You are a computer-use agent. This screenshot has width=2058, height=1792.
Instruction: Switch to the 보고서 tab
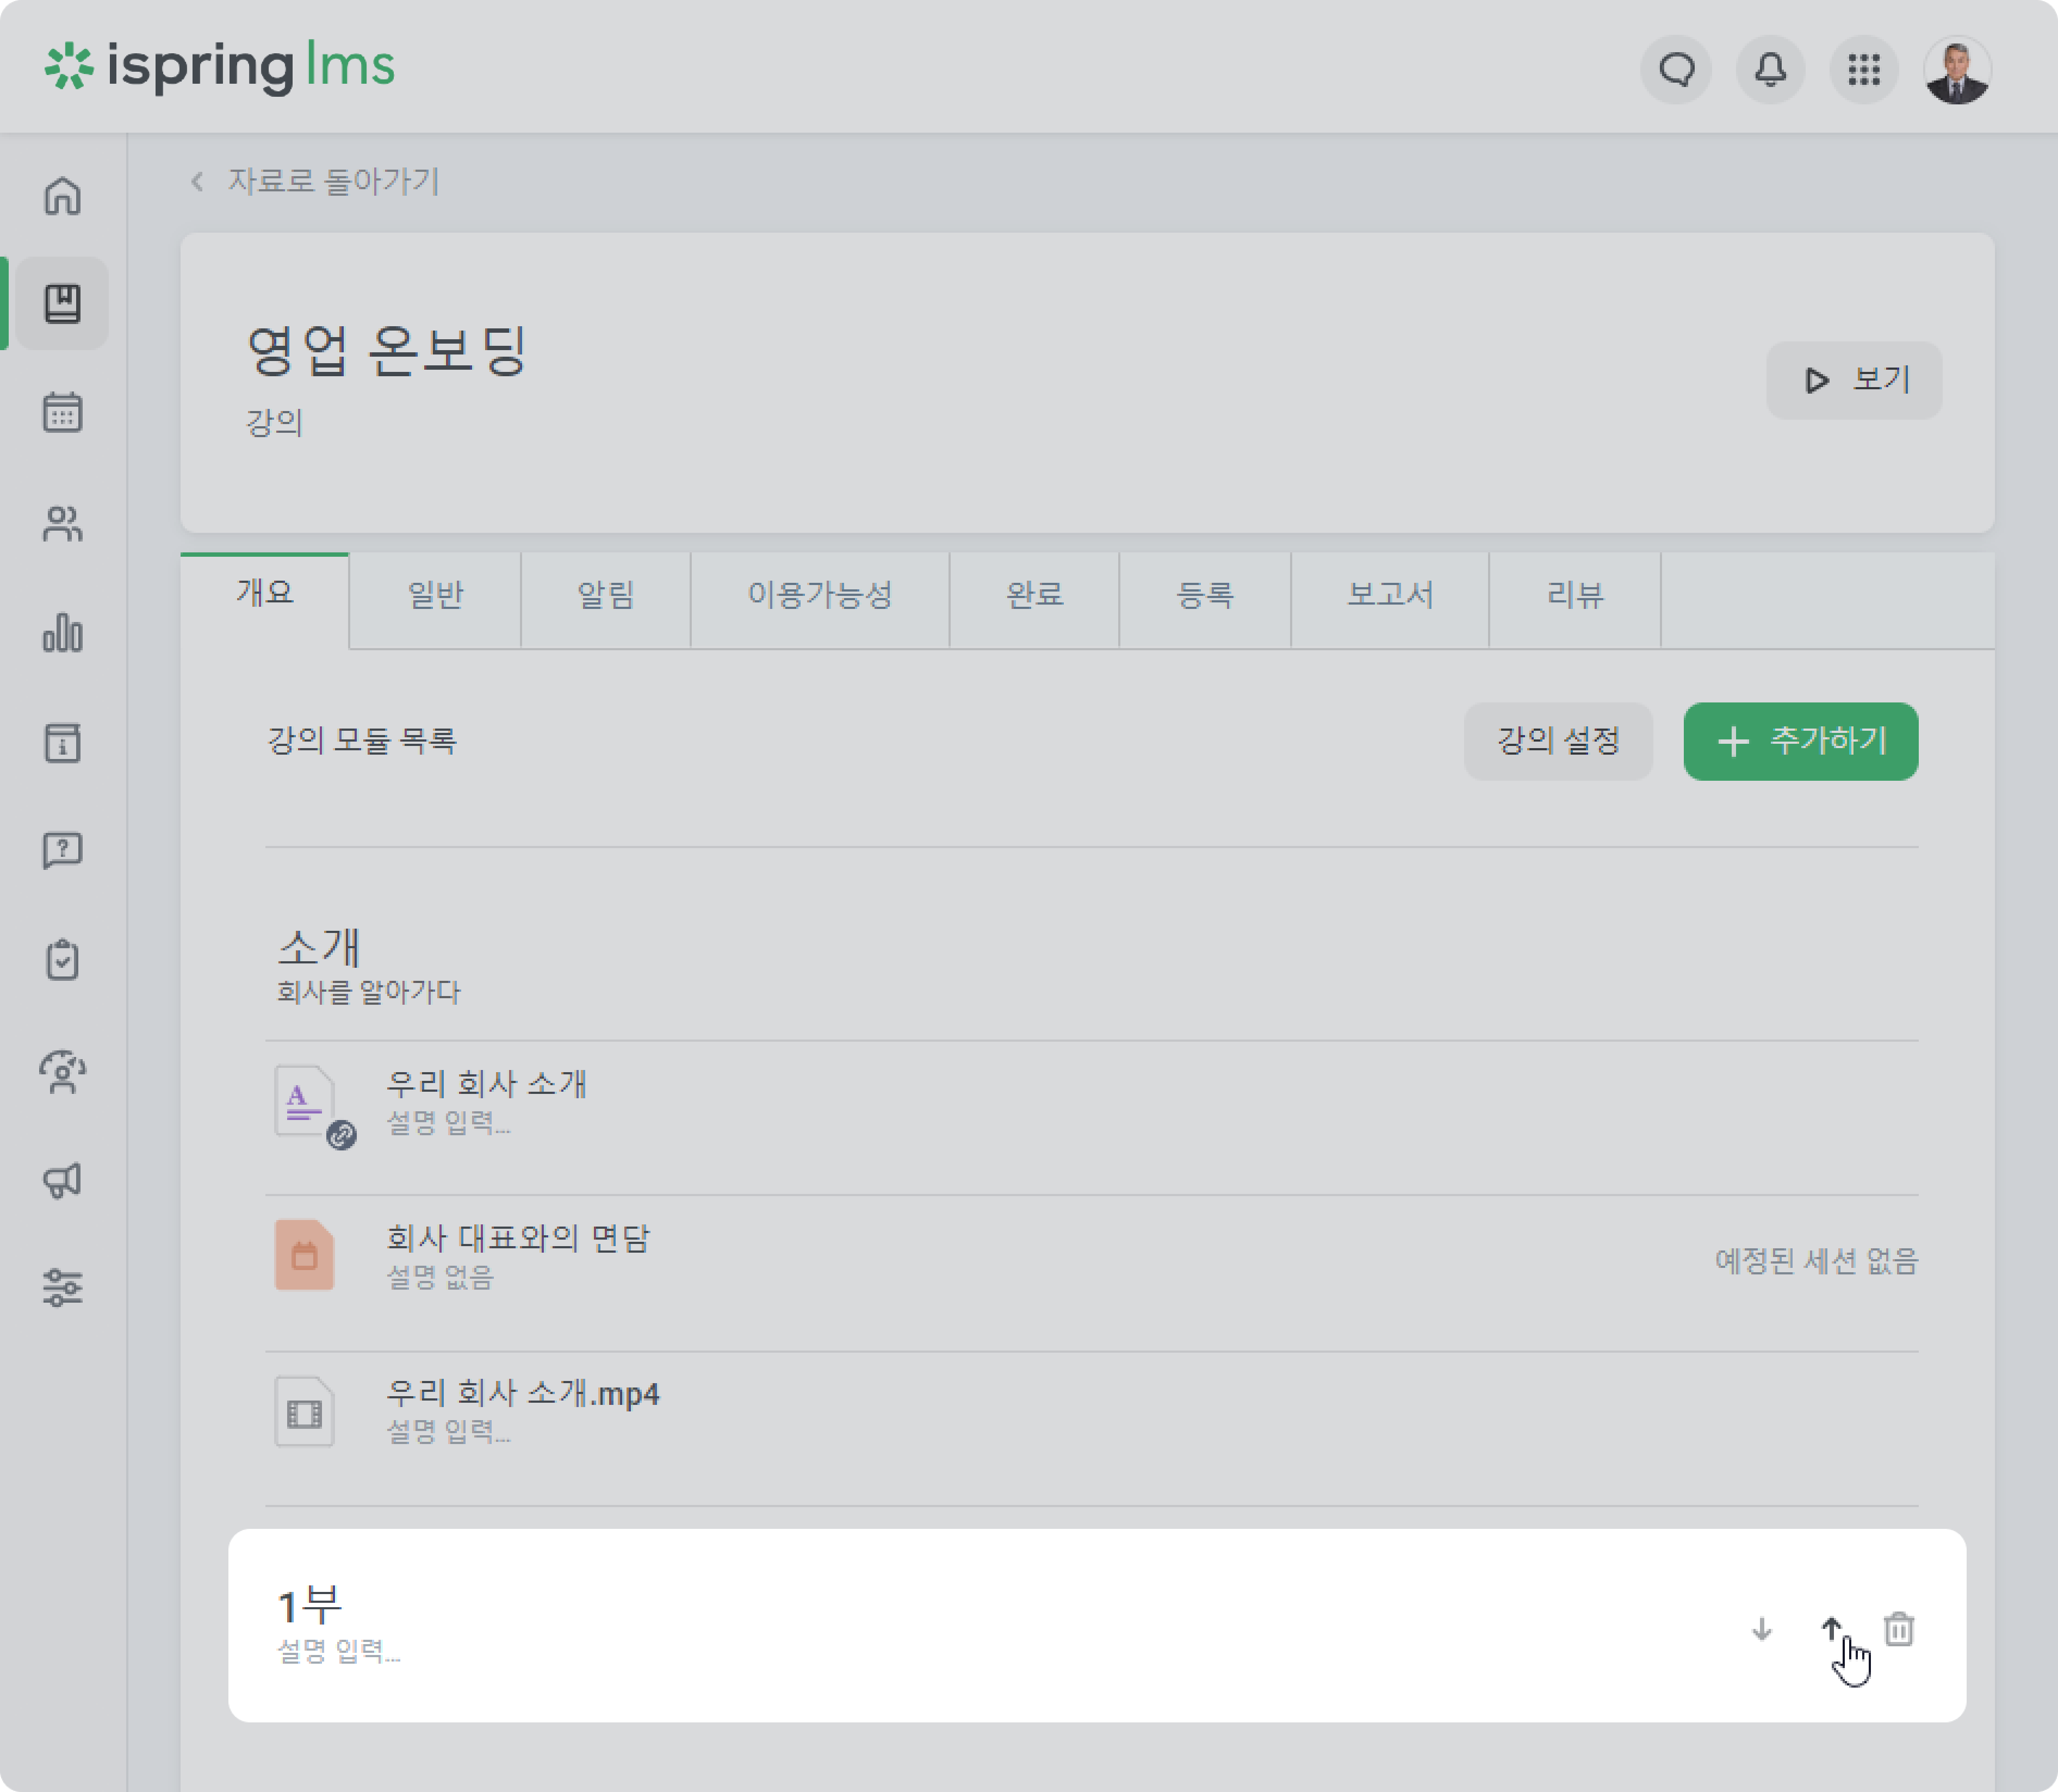point(1390,596)
